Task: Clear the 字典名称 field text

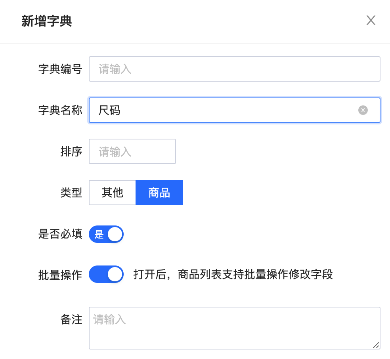Action: [x=363, y=110]
